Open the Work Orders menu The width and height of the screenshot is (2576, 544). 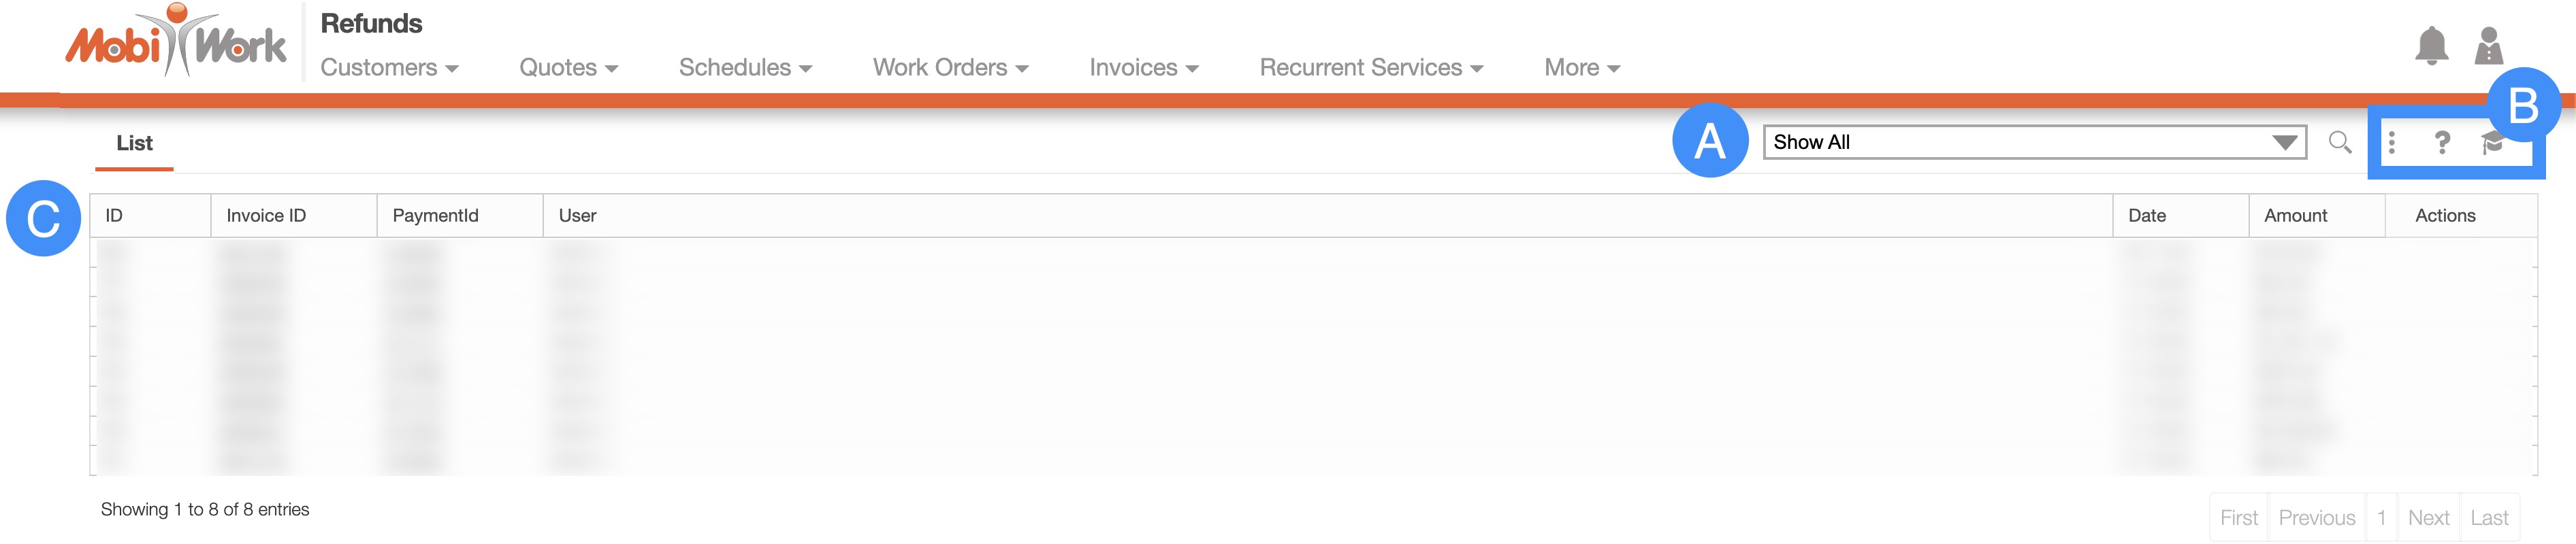(950, 68)
